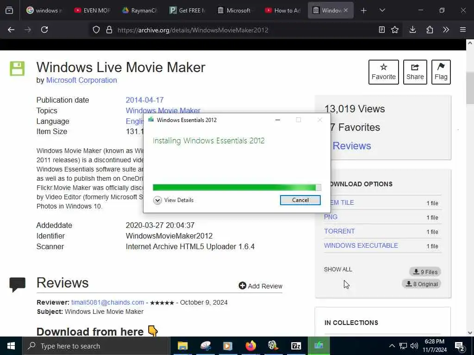This screenshot has height=355, width=474.
Task: Share this archive item
Action: point(415,72)
